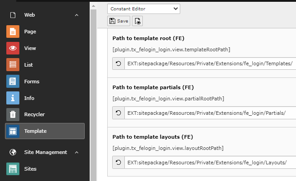Viewport: 296px width, 181px height.
Task: Open the Constant Editor dropdown
Action: [x=143, y=9]
